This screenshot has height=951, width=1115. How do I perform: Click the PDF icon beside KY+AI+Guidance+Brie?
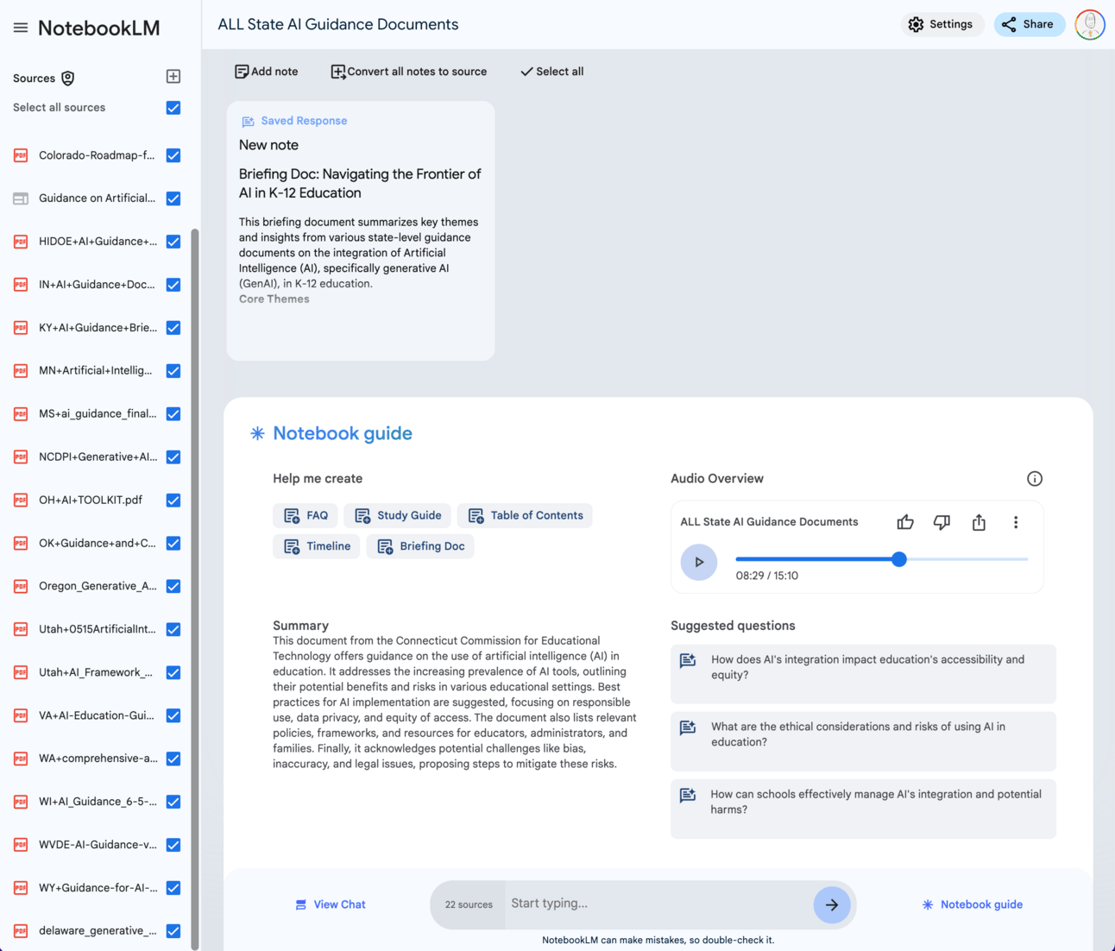pos(21,328)
